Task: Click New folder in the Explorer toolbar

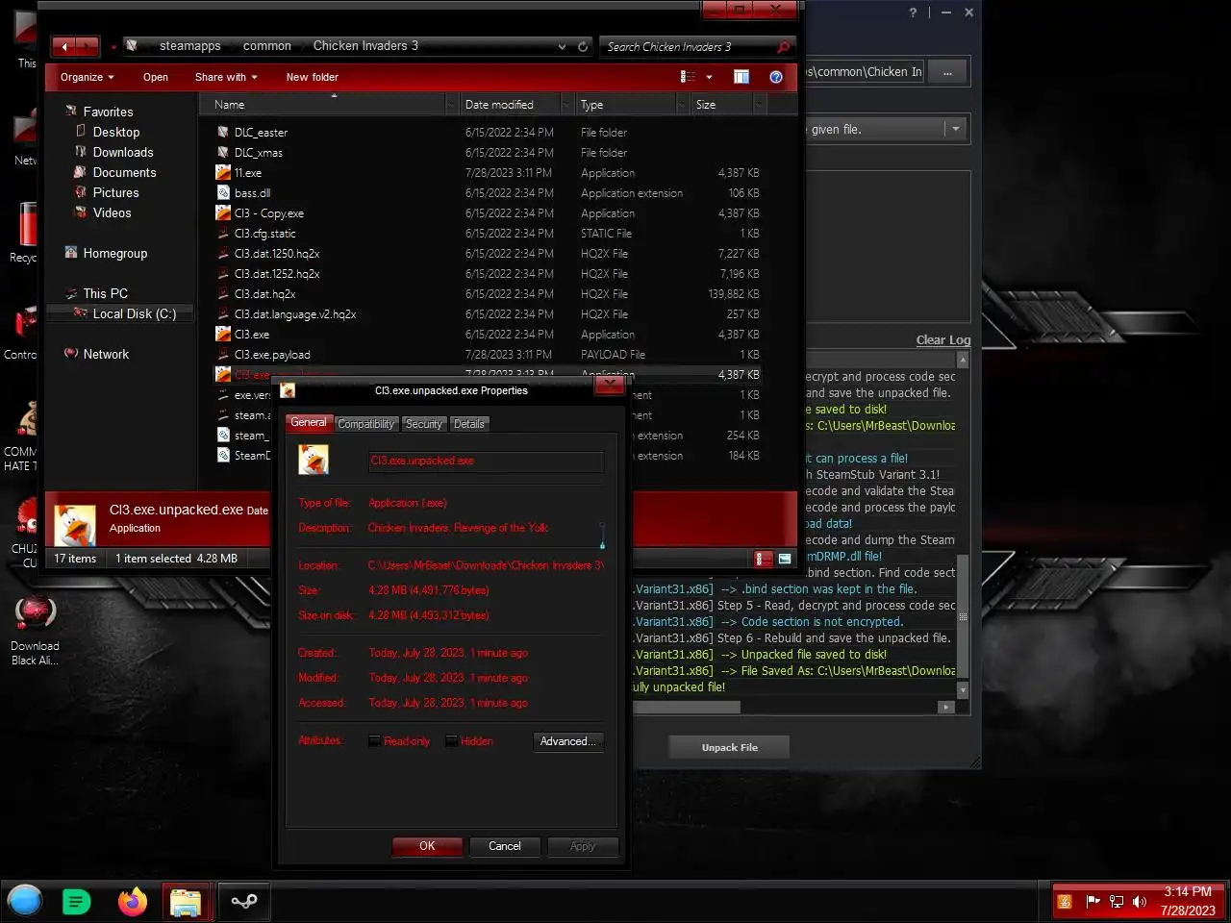Action: 313,77
